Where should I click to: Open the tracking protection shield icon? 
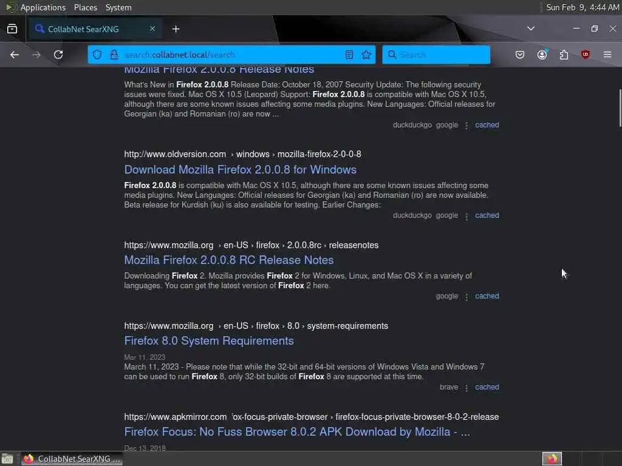click(x=97, y=55)
